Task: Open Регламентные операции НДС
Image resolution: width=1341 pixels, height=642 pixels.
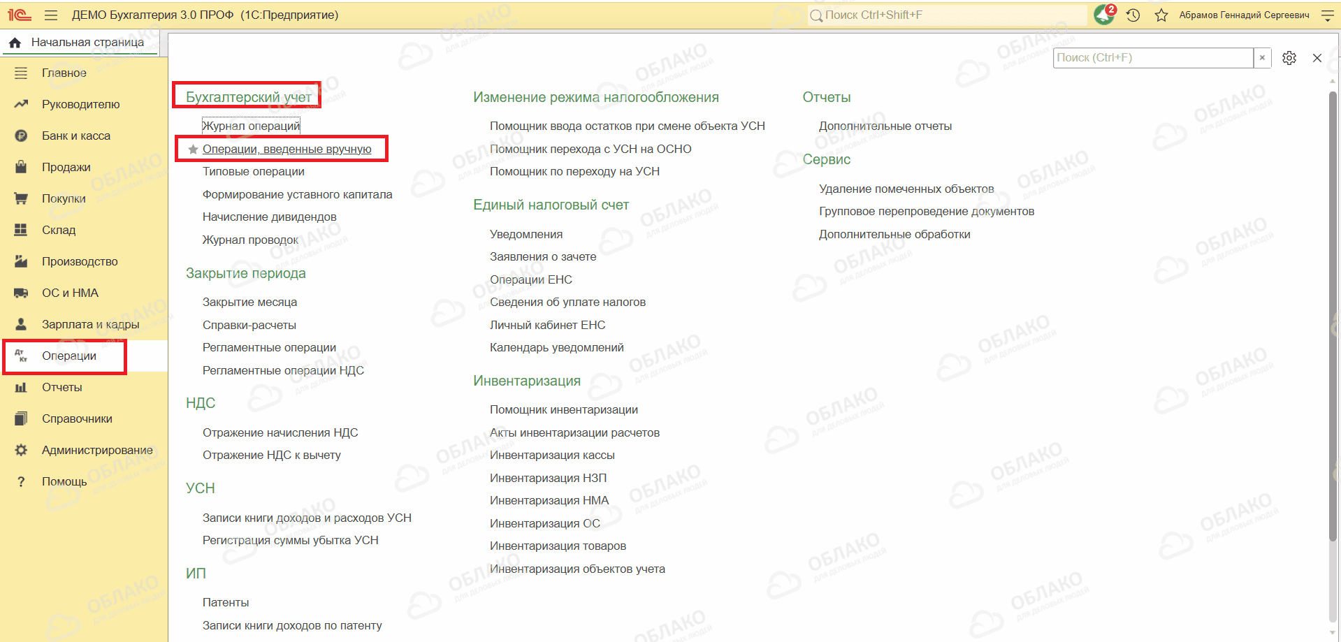Action: click(283, 370)
